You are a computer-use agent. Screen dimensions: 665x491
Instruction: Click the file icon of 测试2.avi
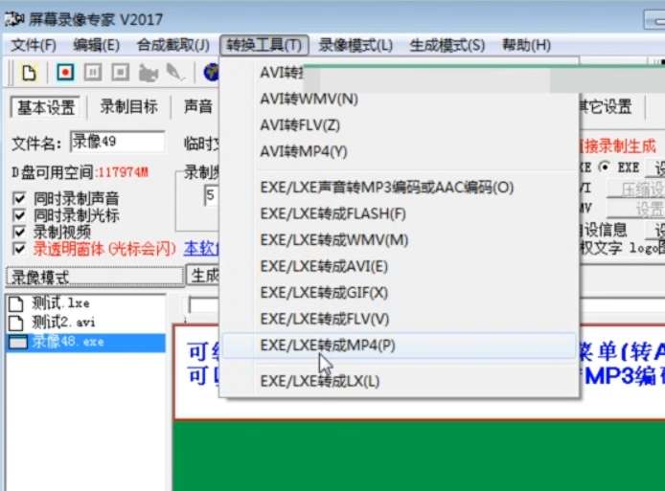tap(16, 323)
